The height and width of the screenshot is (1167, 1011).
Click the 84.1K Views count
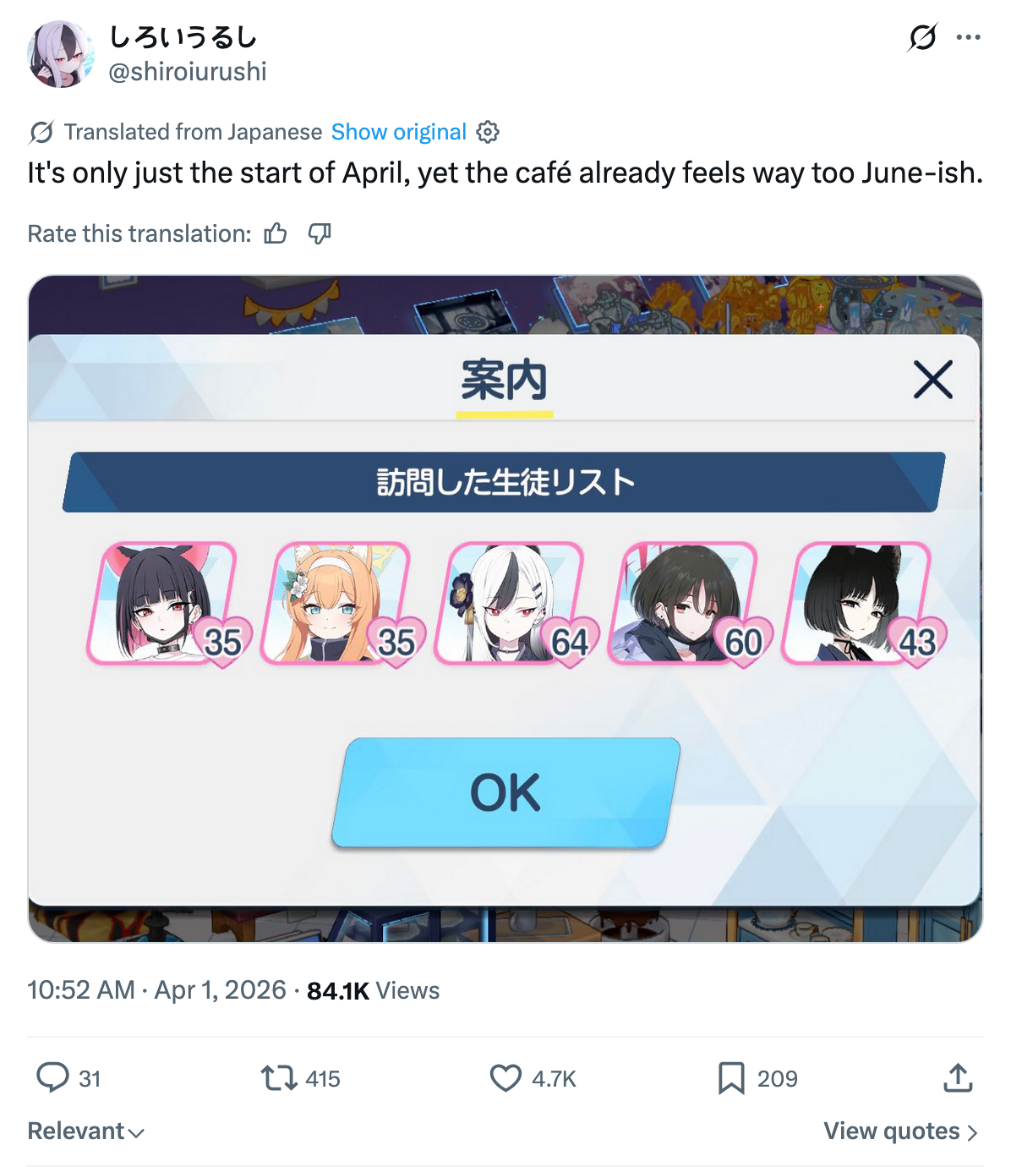click(x=373, y=990)
